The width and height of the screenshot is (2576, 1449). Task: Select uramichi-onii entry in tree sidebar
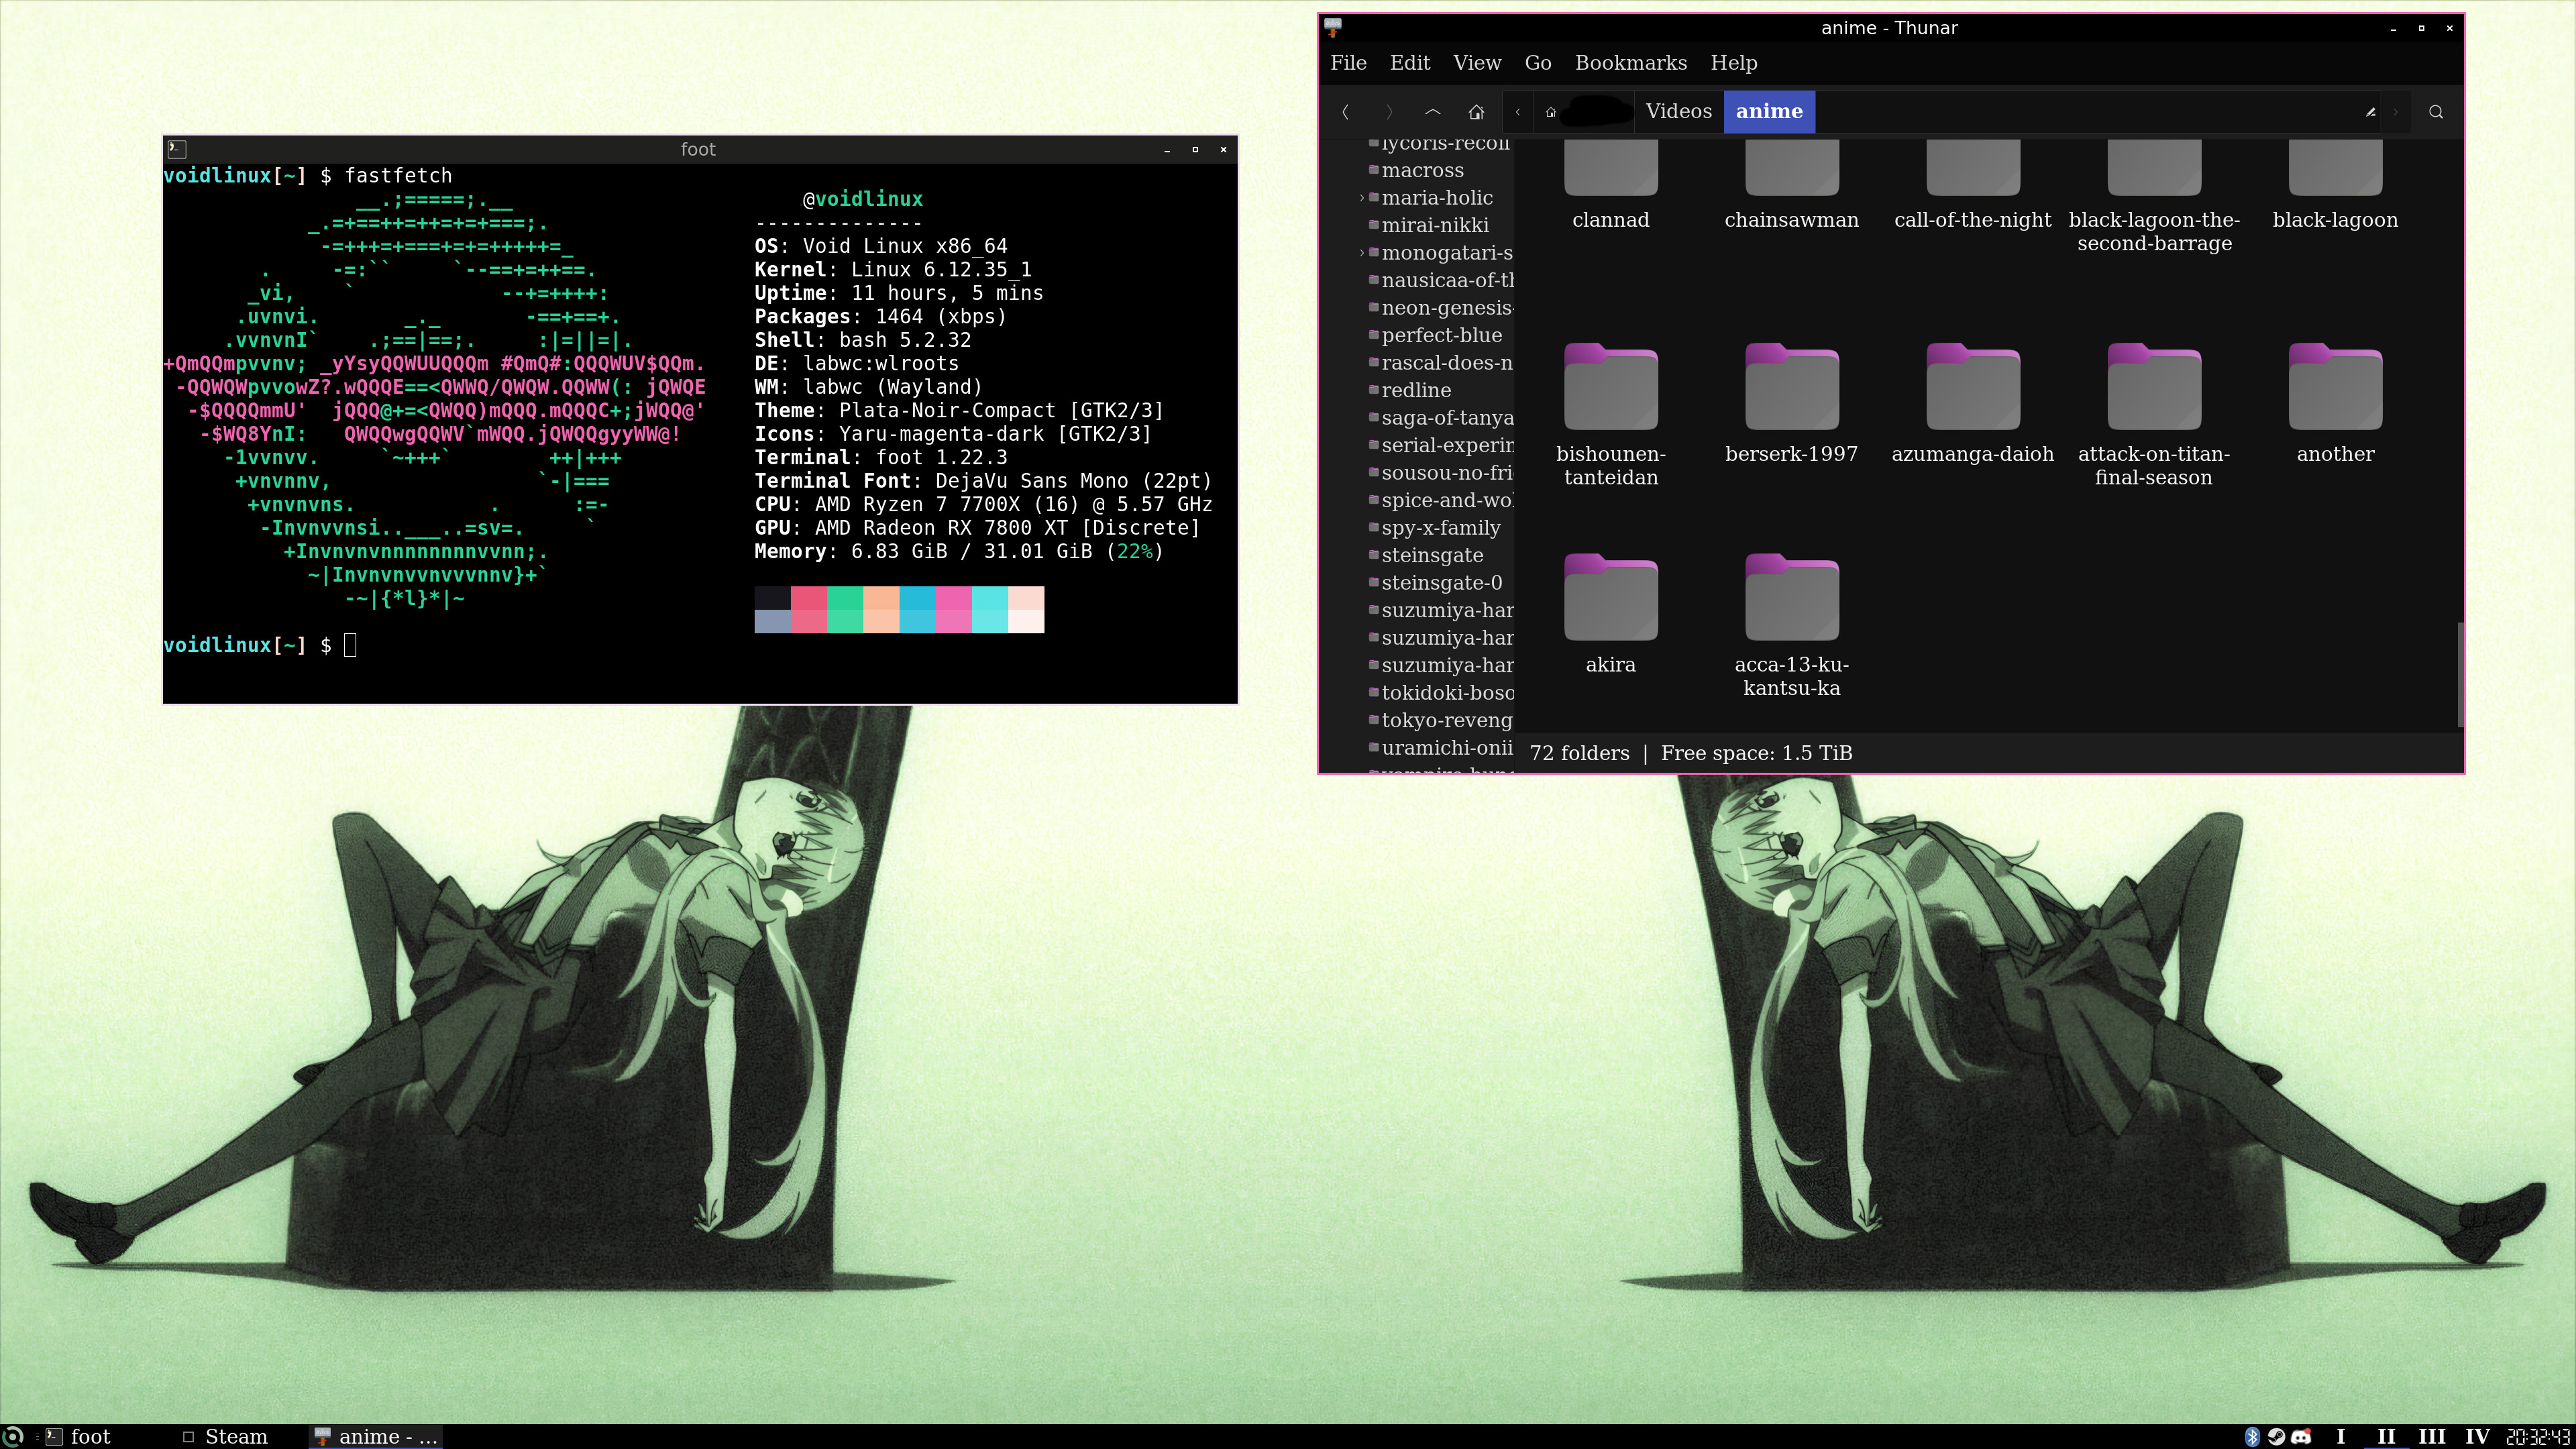click(1441, 748)
